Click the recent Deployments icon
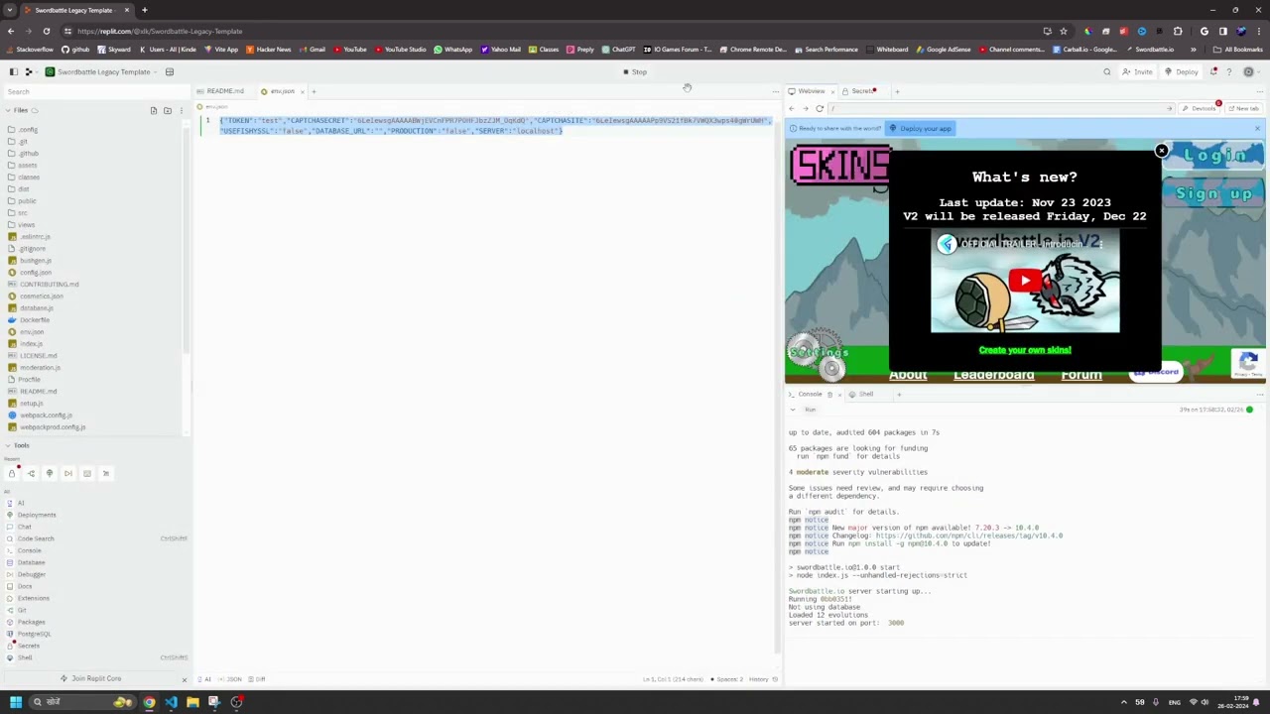The image size is (1270, 714). 50,473
